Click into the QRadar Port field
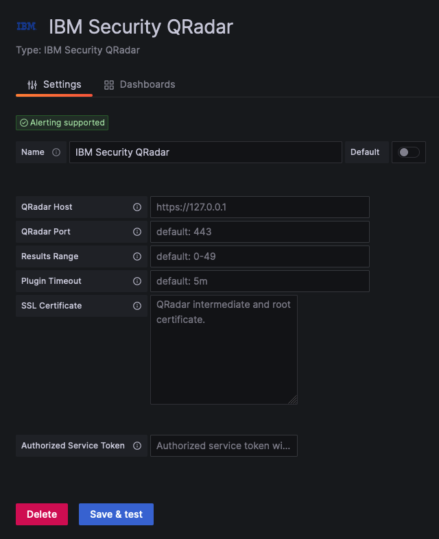The height and width of the screenshot is (539, 439). (x=260, y=232)
